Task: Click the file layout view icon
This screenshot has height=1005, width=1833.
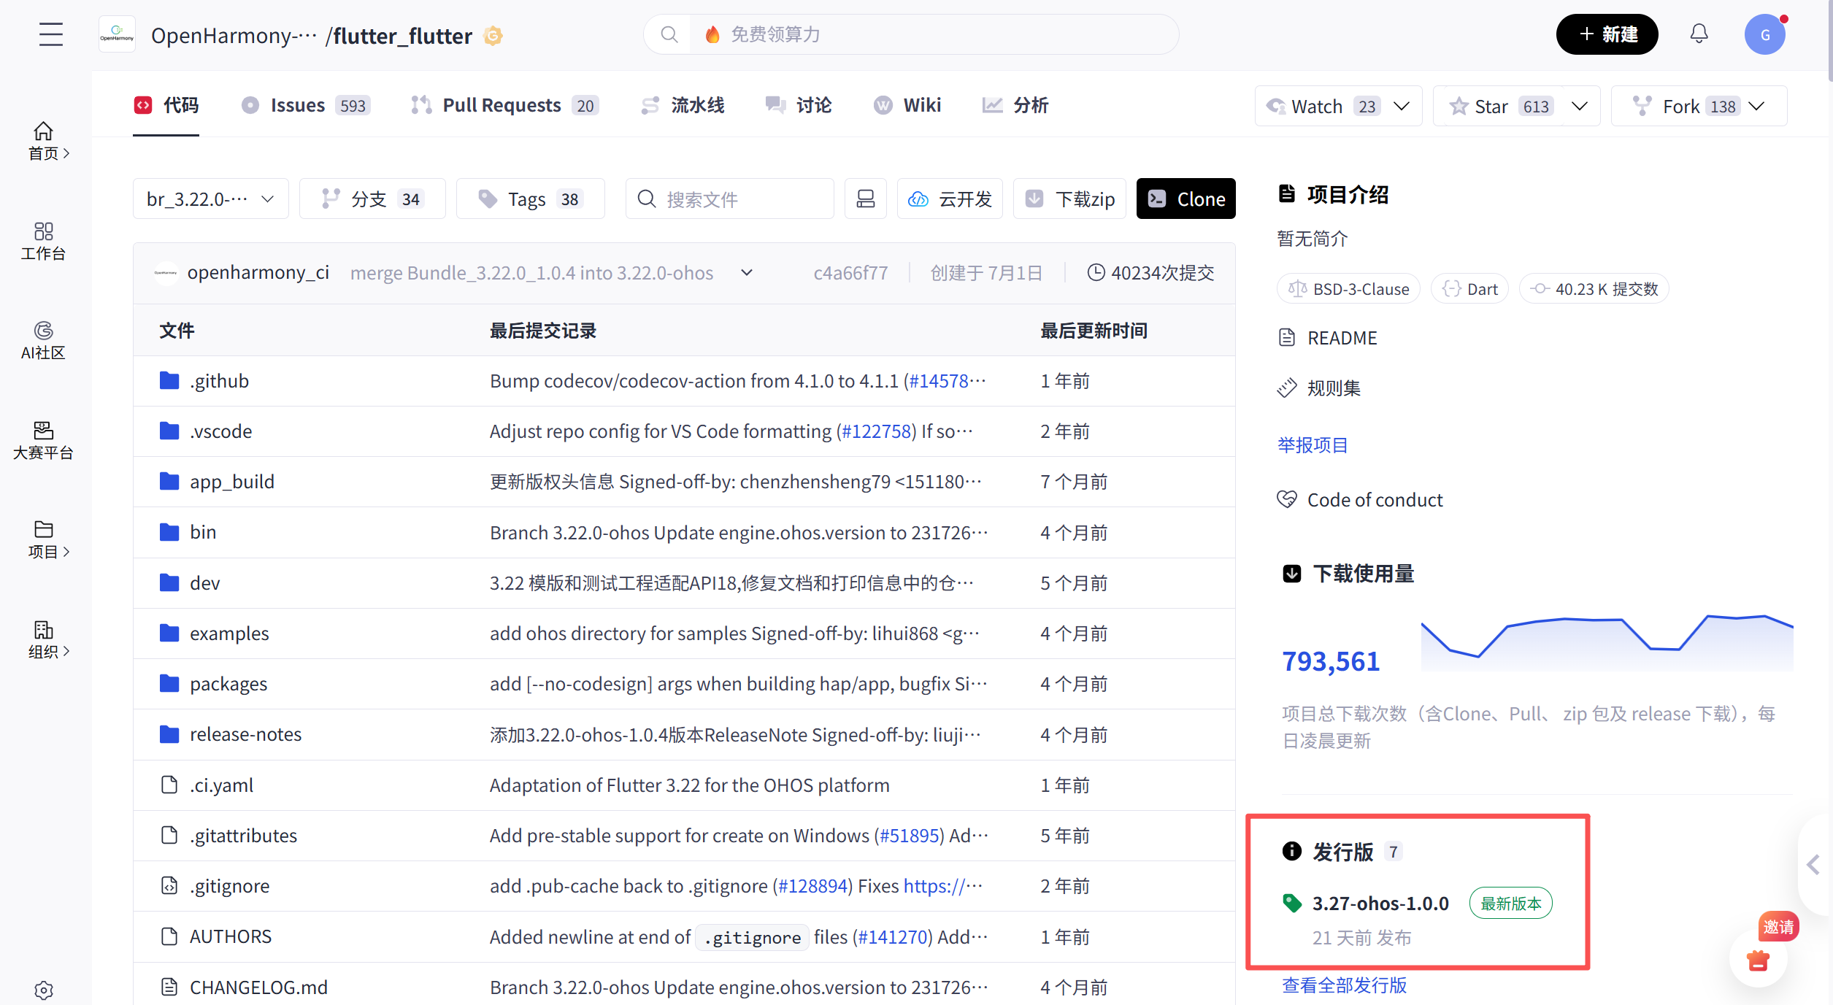Action: (865, 199)
